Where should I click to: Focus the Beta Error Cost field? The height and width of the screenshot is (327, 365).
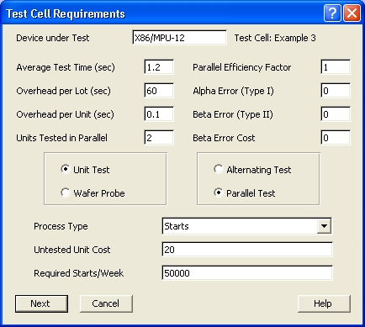pos(336,138)
